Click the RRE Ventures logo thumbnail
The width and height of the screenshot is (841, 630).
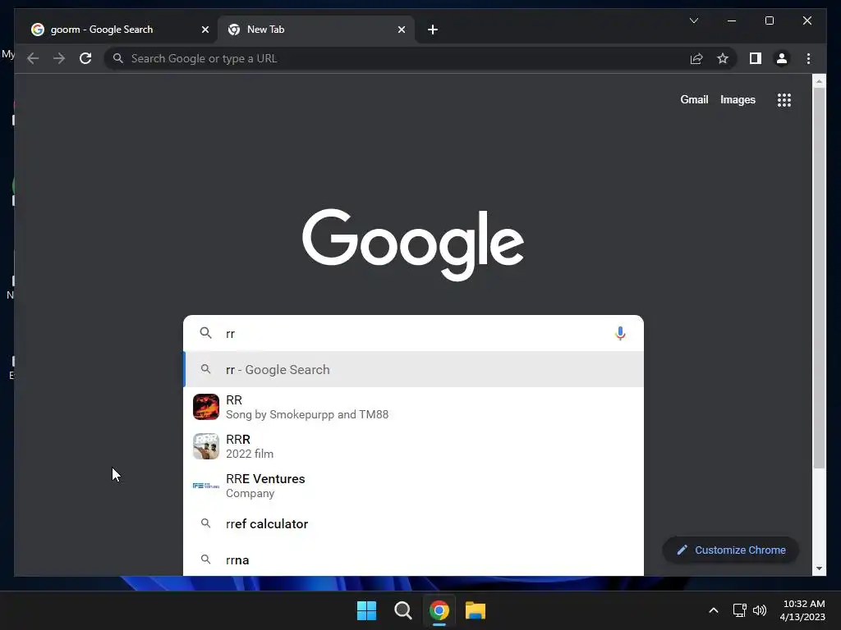(x=206, y=486)
